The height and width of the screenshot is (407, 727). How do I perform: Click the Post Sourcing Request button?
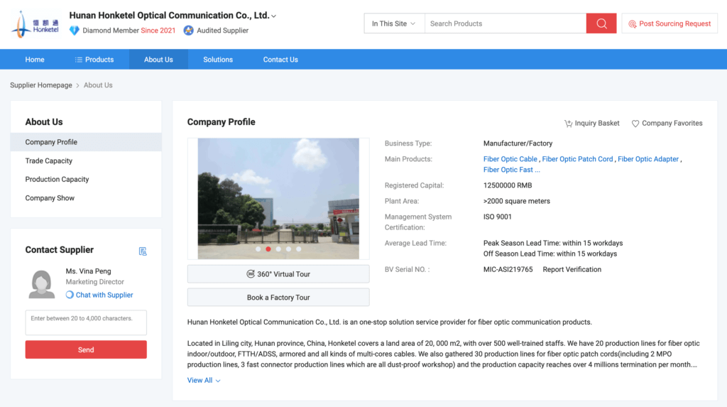(669, 23)
